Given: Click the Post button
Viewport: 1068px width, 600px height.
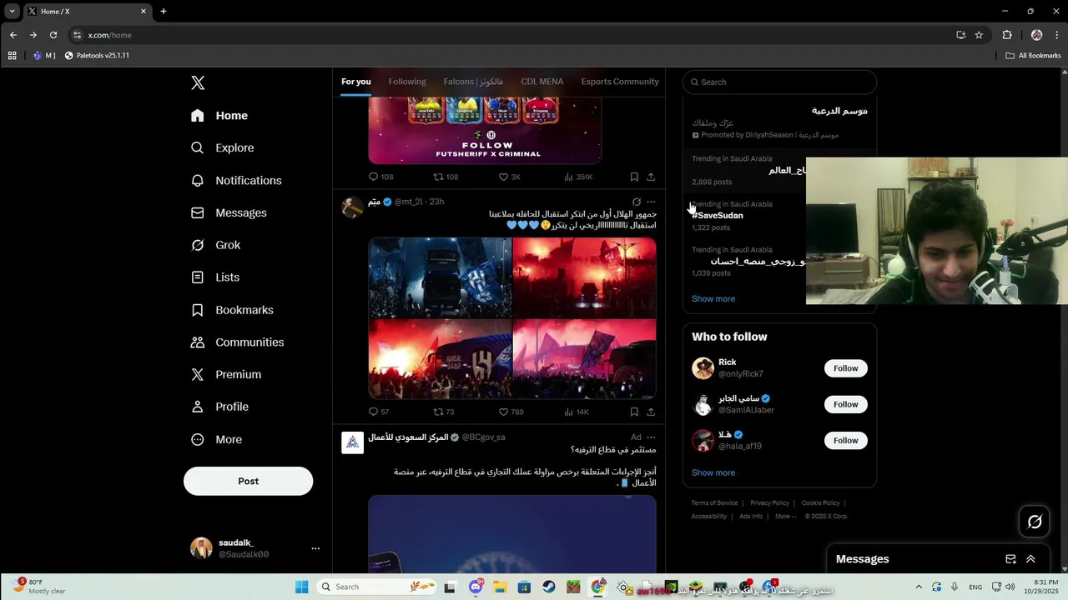Looking at the screenshot, I should click(248, 481).
